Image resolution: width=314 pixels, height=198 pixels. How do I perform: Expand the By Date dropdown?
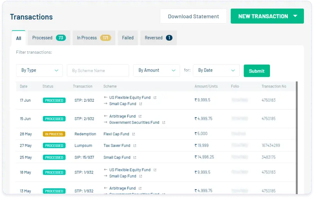coord(216,70)
